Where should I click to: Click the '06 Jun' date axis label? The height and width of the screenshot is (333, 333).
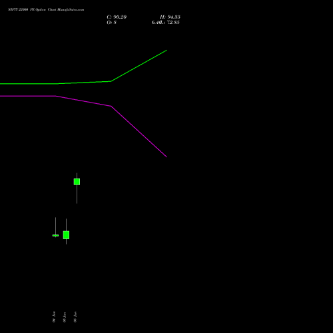pyautogui.click(x=75, y=317)
